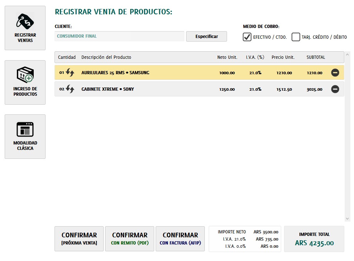
Task: Confirm sale and go to Próxima Venta
Action: tap(79, 239)
